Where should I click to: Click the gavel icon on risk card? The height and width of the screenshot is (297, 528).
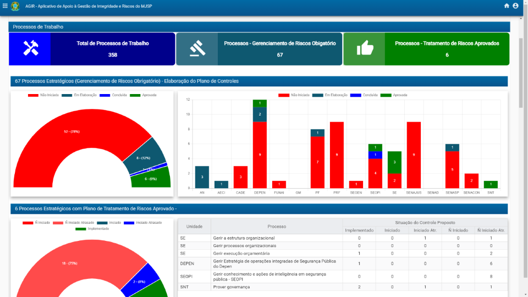click(197, 49)
